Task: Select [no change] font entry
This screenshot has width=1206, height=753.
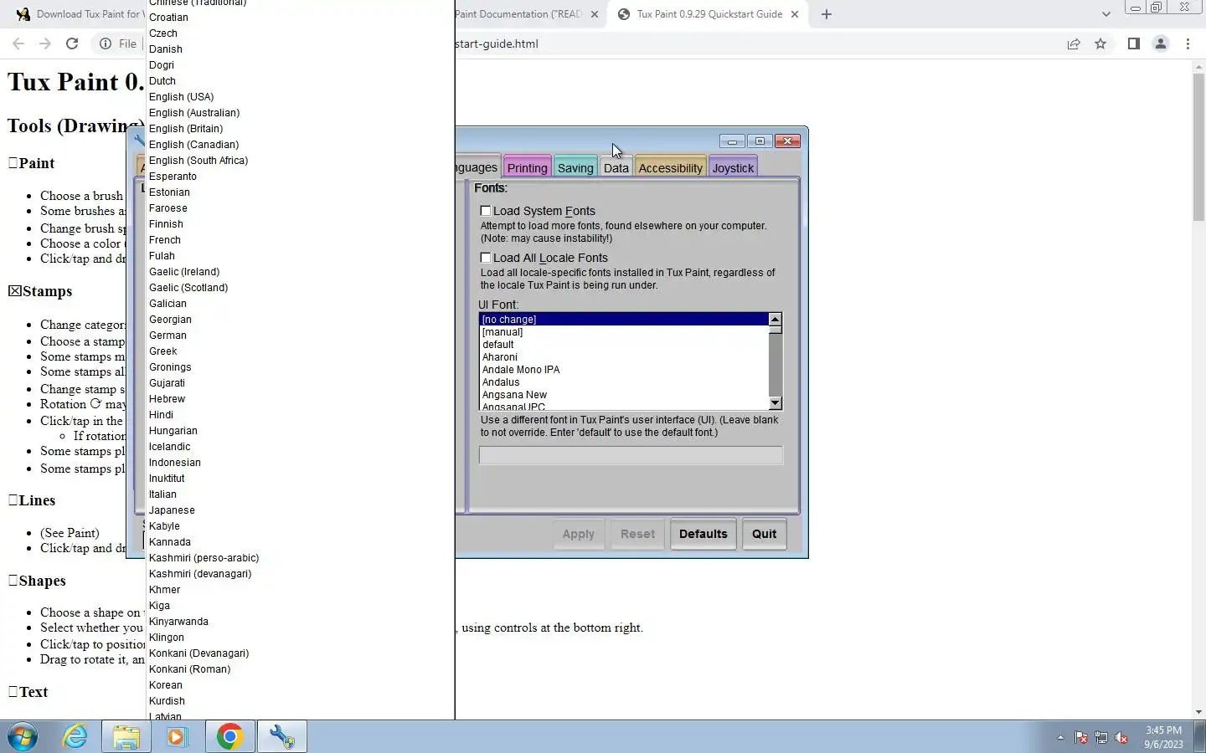Action: (624, 320)
